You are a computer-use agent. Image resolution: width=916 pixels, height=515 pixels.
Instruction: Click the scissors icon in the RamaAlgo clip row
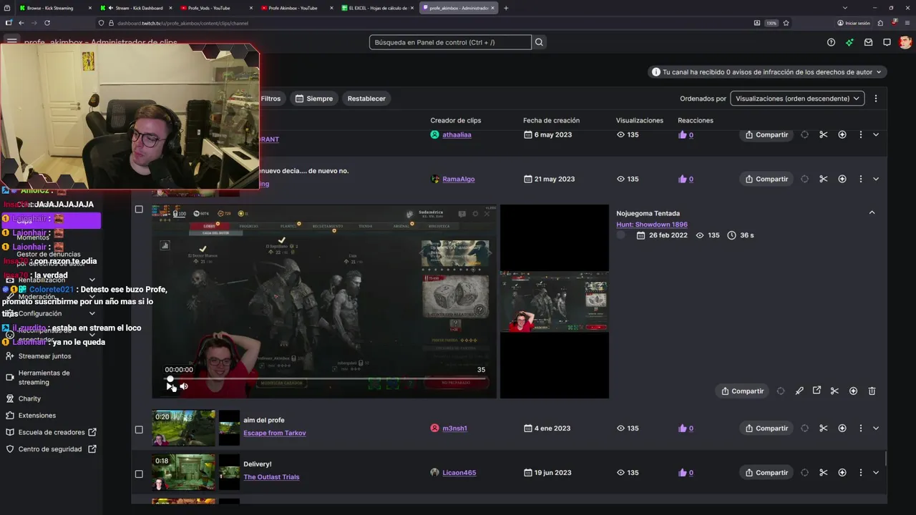(x=823, y=179)
